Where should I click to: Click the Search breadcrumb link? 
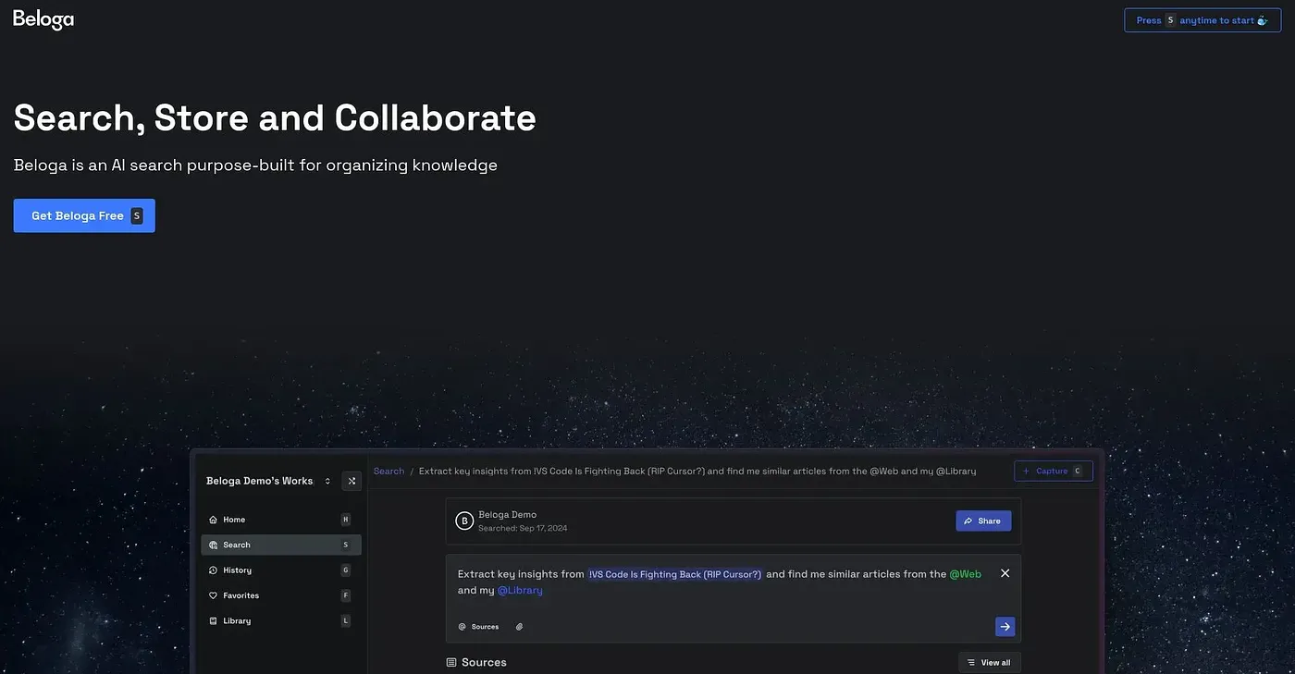point(388,471)
